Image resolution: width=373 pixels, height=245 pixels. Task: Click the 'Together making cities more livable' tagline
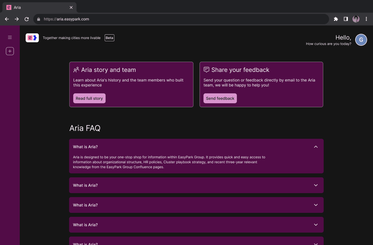click(72, 38)
